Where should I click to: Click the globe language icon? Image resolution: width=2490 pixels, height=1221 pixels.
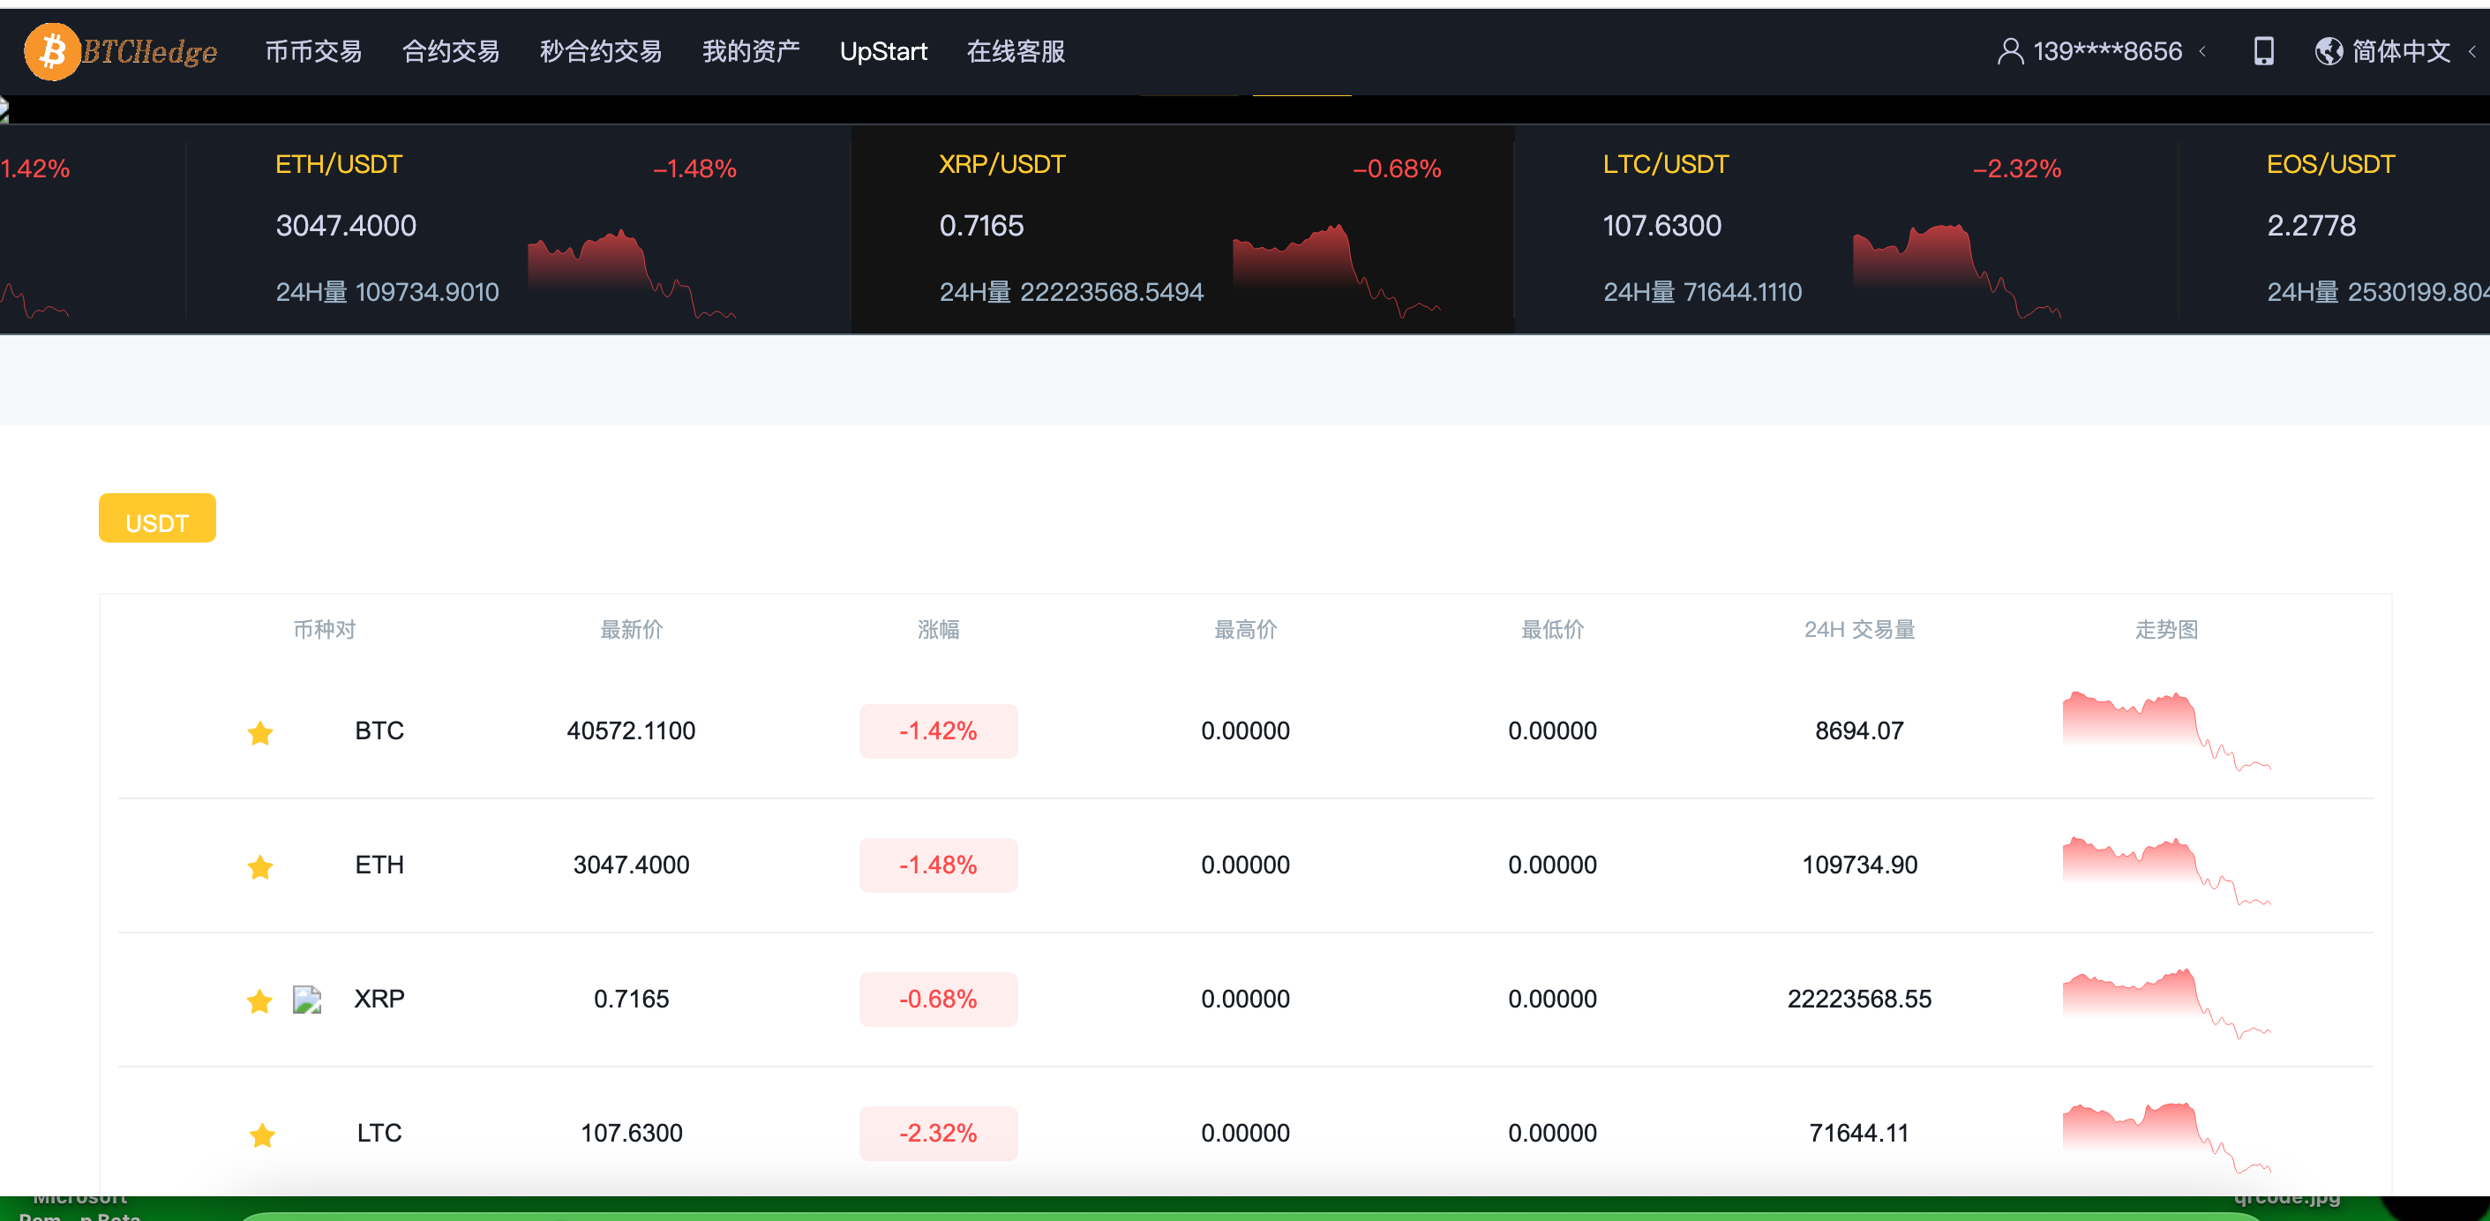2328,51
